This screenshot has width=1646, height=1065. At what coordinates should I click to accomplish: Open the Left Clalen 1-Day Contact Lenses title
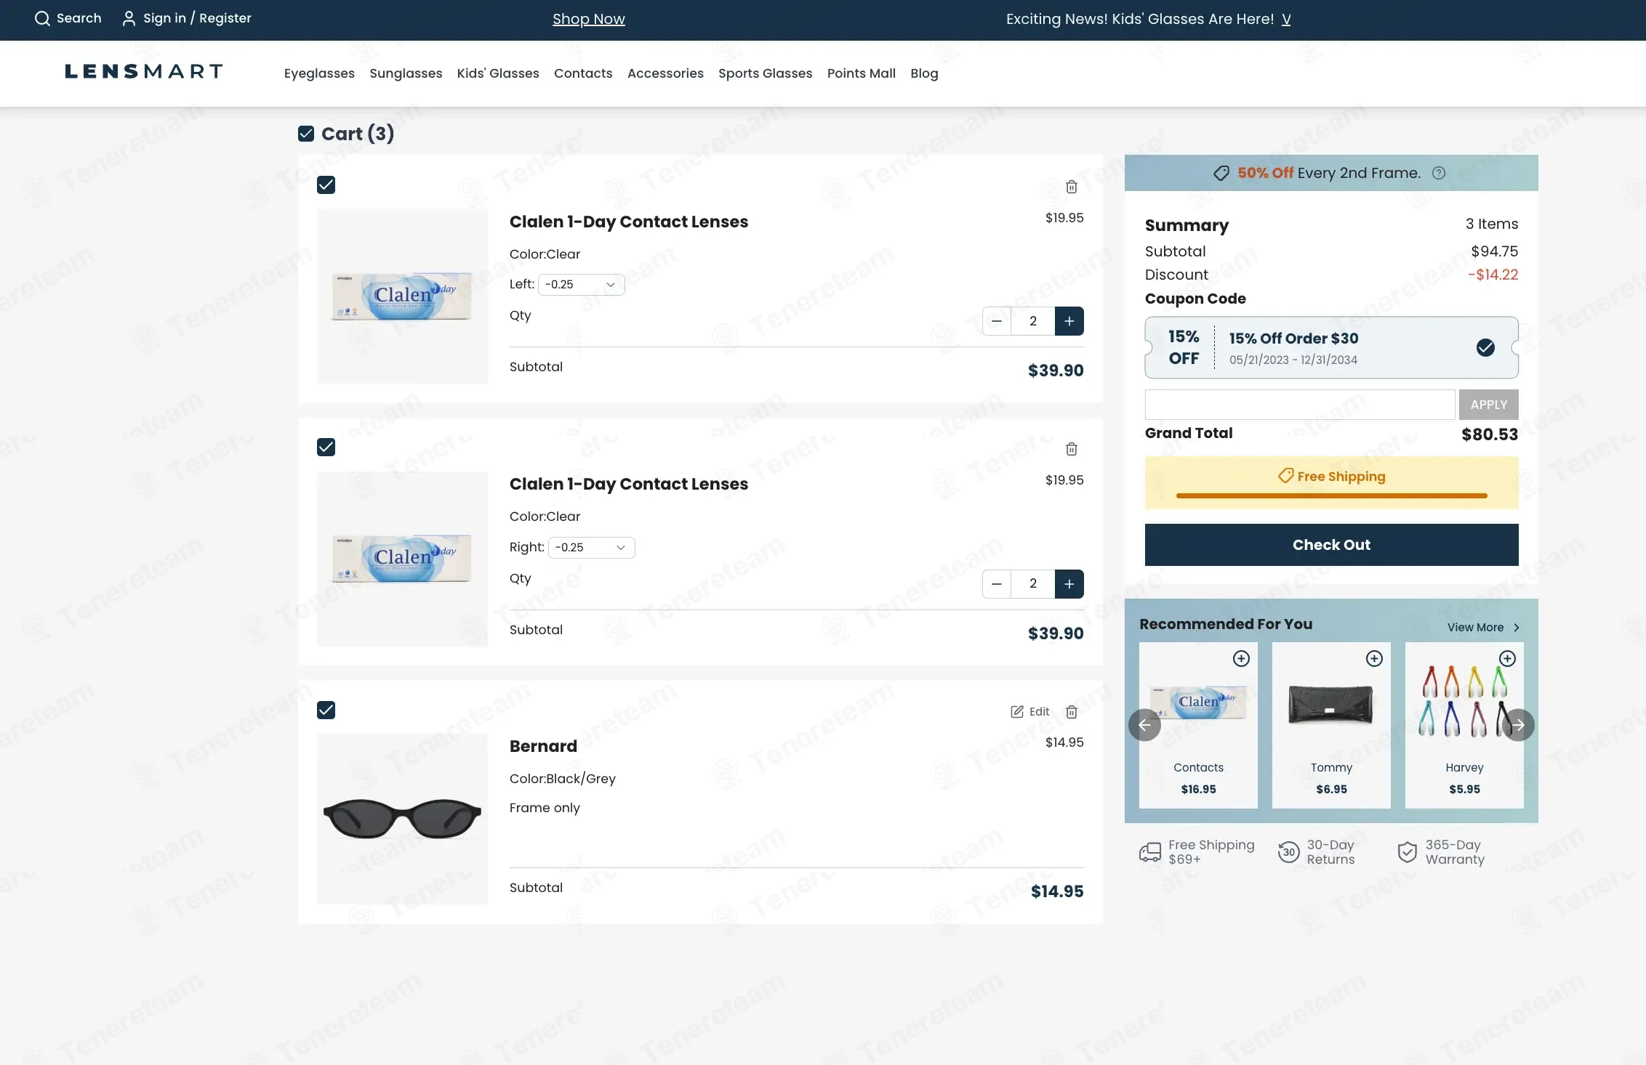629,222
